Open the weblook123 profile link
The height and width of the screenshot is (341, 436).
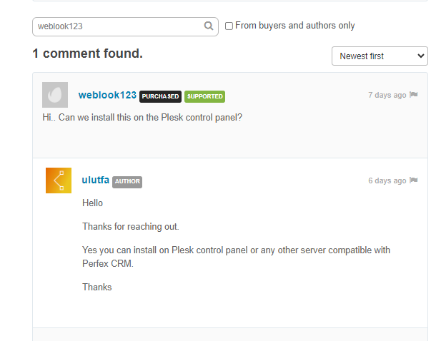coord(107,95)
